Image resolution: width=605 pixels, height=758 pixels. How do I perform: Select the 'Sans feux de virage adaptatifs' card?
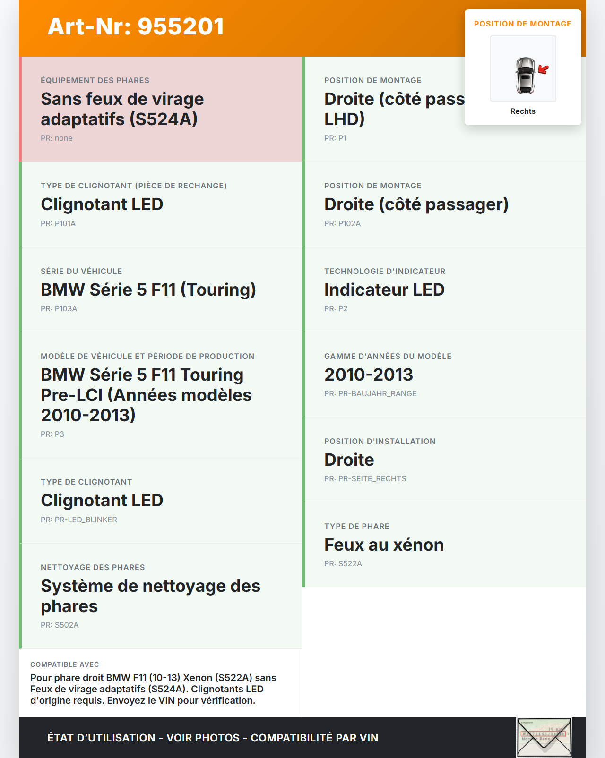coord(161,109)
